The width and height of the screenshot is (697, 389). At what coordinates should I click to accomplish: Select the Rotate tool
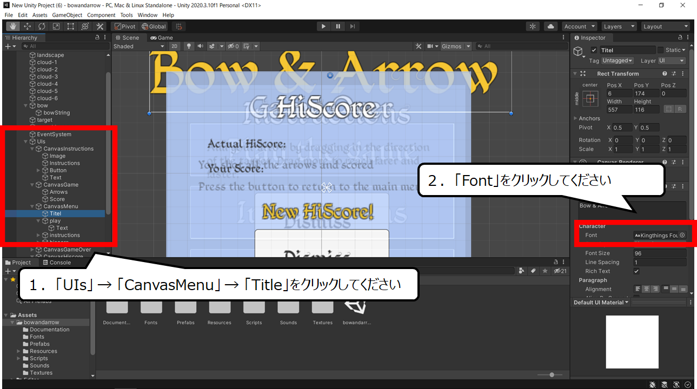(42, 26)
